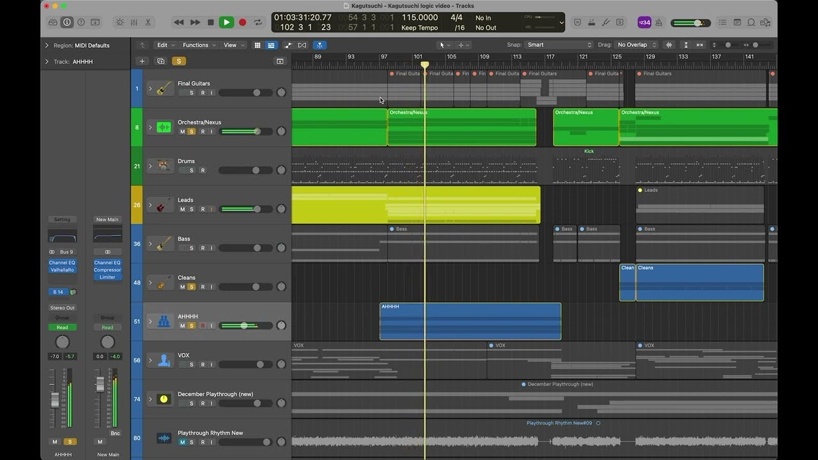
Task: Expand the Orchestra/Nexus track stack
Action: tap(150, 127)
